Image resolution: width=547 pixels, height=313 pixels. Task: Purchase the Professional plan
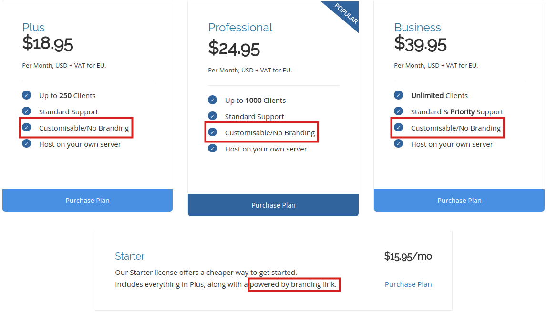click(273, 205)
